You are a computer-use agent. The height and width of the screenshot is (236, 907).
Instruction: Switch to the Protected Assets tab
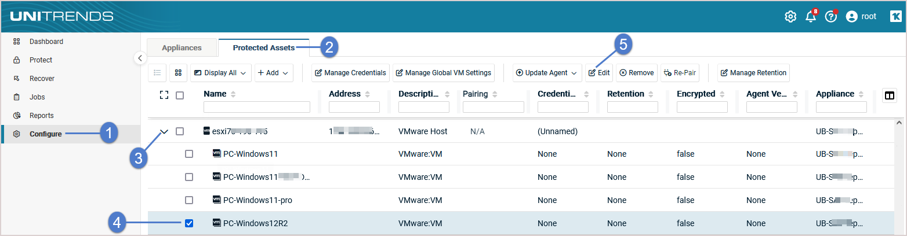tap(264, 48)
